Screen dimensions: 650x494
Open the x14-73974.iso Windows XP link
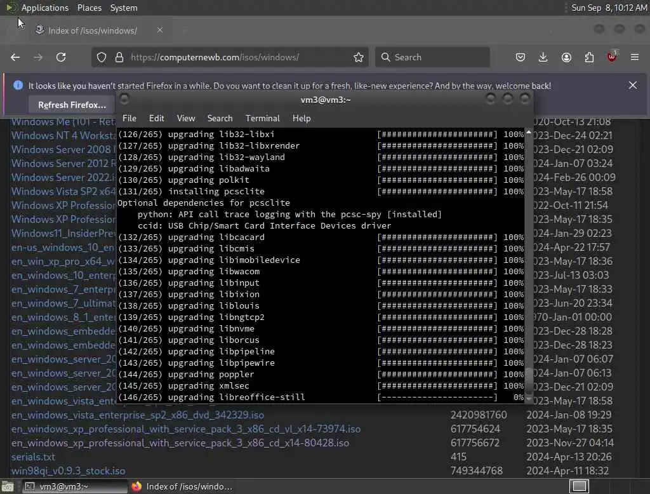tap(186, 429)
